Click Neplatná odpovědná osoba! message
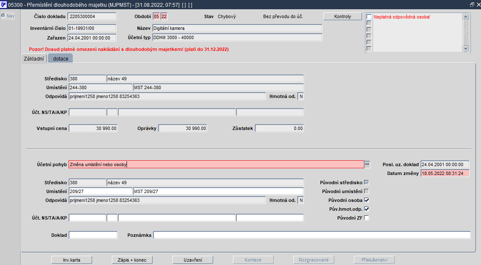481x265 pixels. tap(402, 17)
